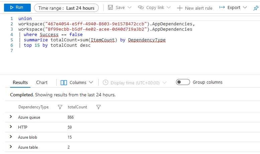
Task: Click the Columns layout icon
Action: 64,82
